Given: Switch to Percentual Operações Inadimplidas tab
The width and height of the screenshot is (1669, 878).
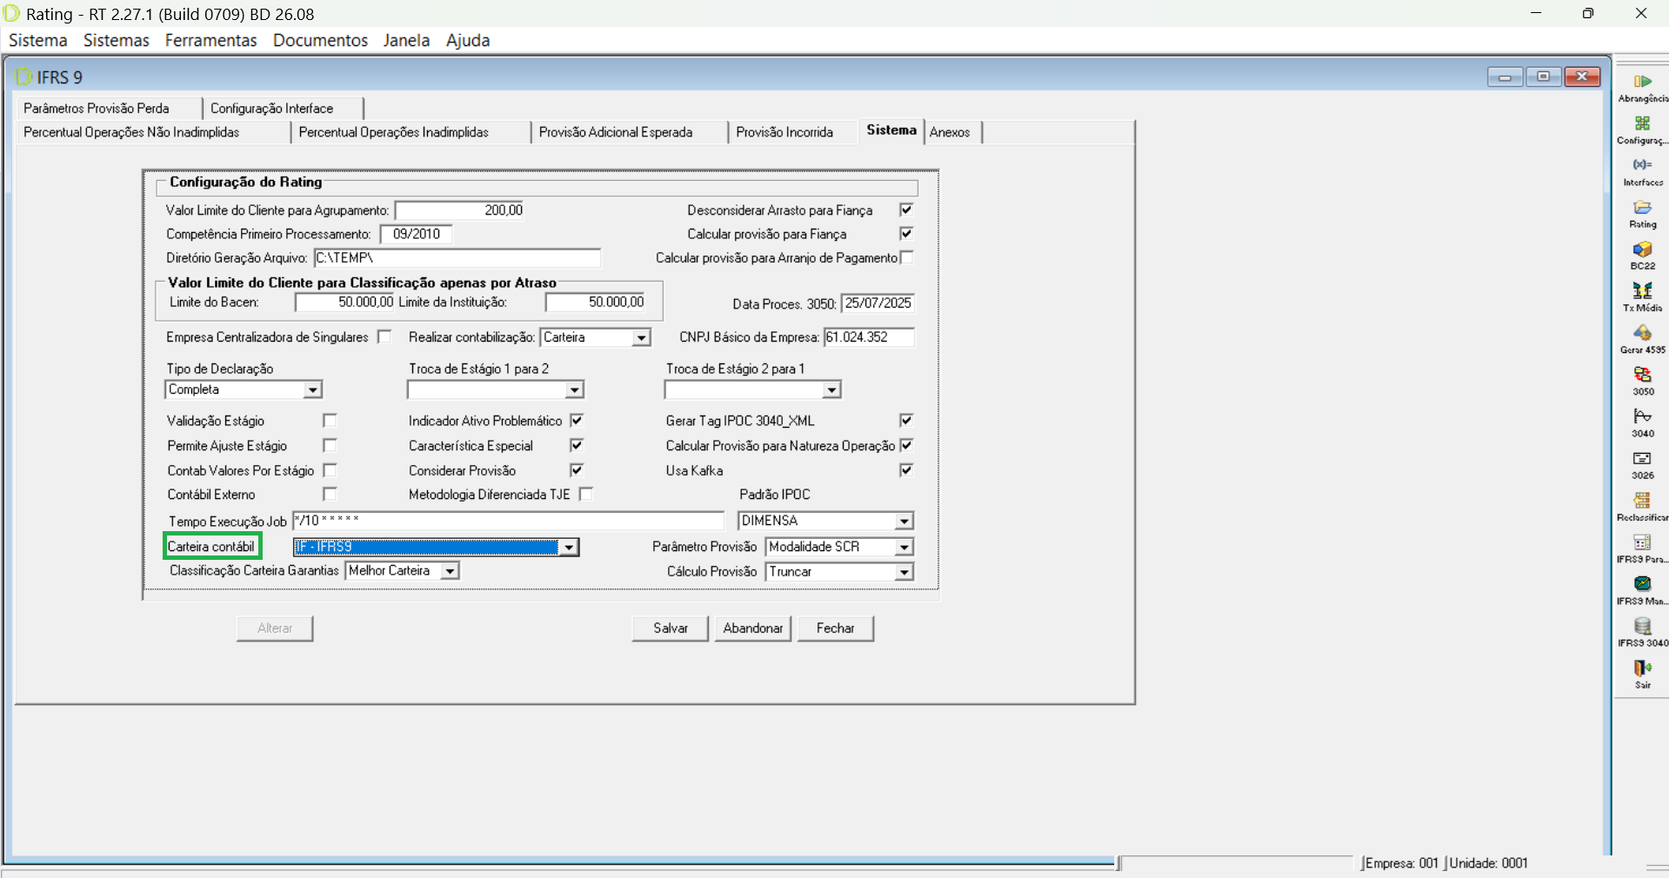Looking at the screenshot, I should (411, 132).
